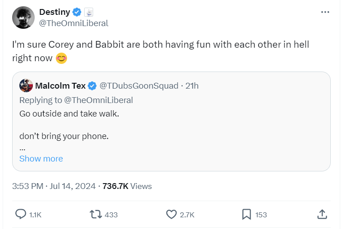Click Malcolm Tex's small avatar
Image resolution: width=342 pixels, height=229 pixels.
pos(26,85)
